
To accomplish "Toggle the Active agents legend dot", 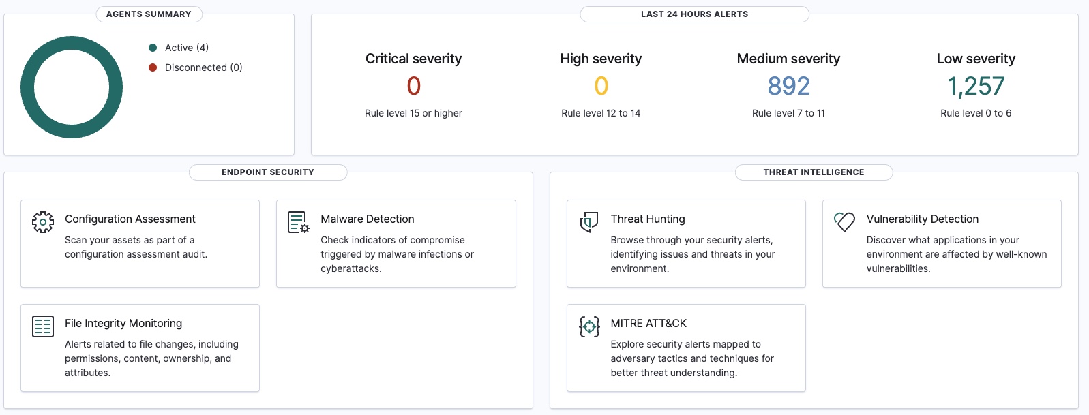I will tap(153, 48).
